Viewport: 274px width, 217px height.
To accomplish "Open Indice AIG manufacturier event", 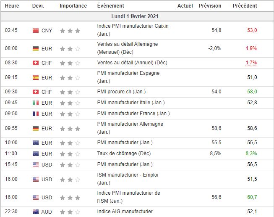I will click(x=125, y=212).
